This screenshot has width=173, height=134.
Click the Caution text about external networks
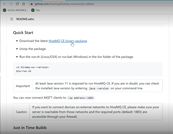pyautogui.click(x=96, y=112)
